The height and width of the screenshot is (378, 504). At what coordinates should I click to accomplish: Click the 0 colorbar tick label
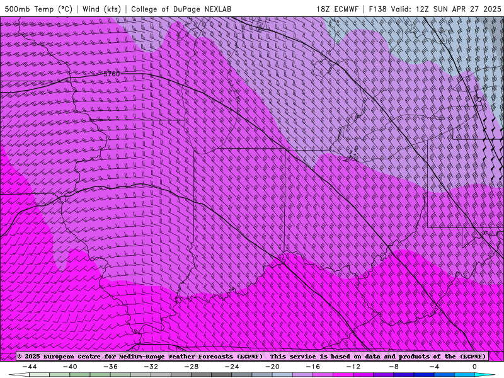(474, 367)
